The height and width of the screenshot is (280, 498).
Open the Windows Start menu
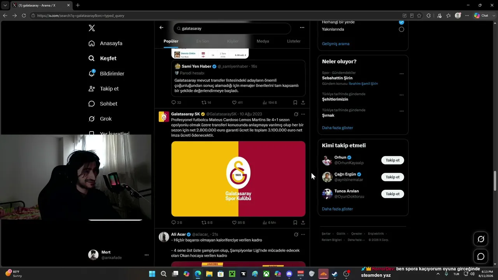click(152, 274)
